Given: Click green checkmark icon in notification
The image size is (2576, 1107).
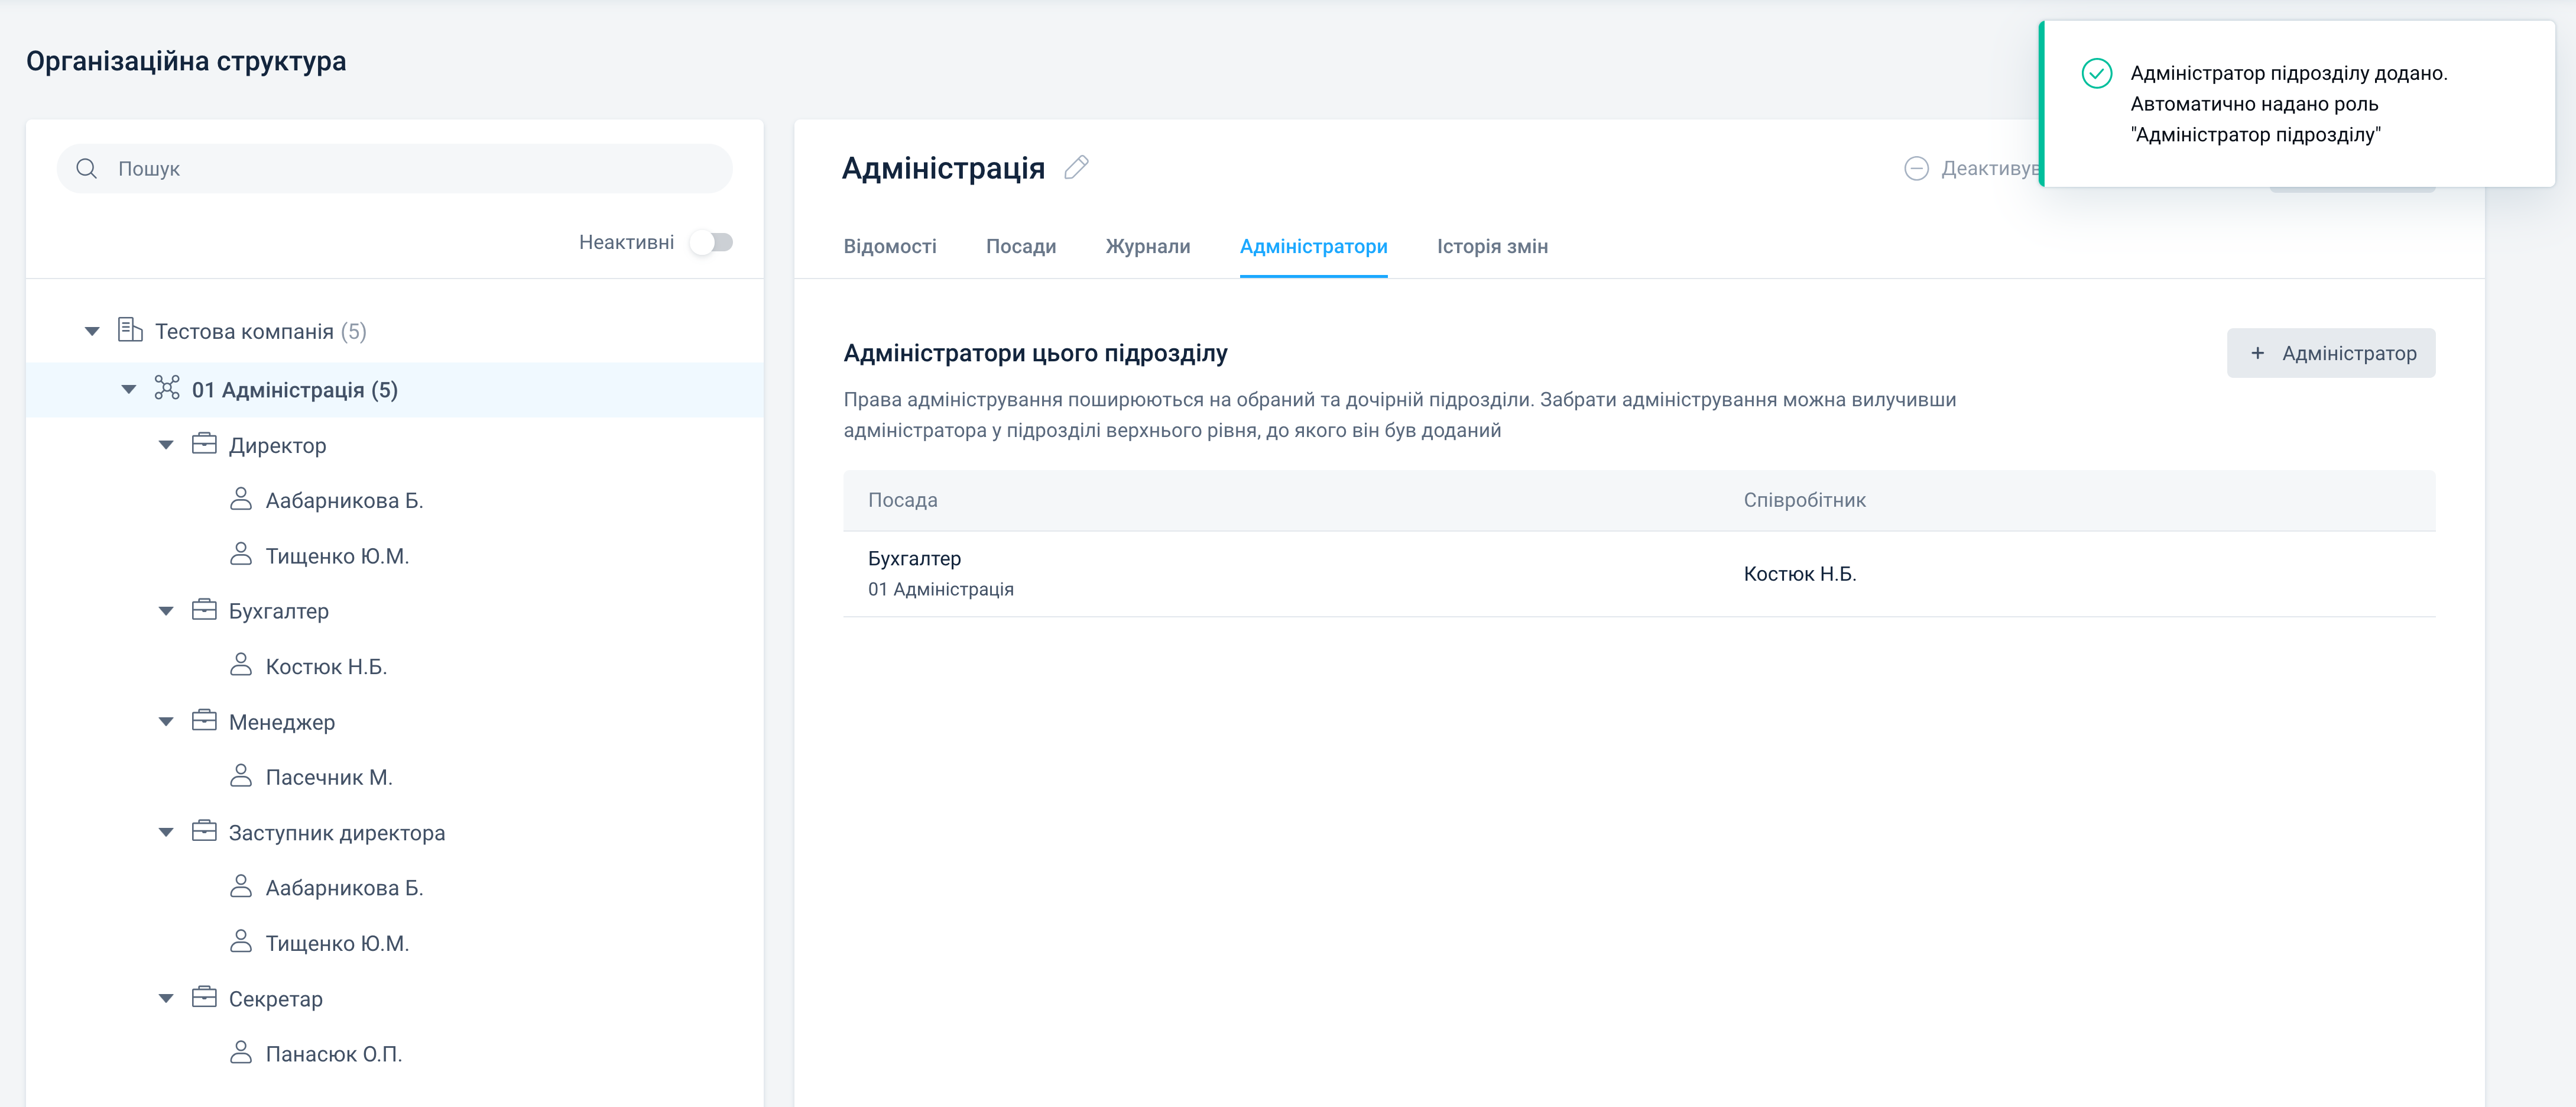Looking at the screenshot, I should click(x=2096, y=74).
